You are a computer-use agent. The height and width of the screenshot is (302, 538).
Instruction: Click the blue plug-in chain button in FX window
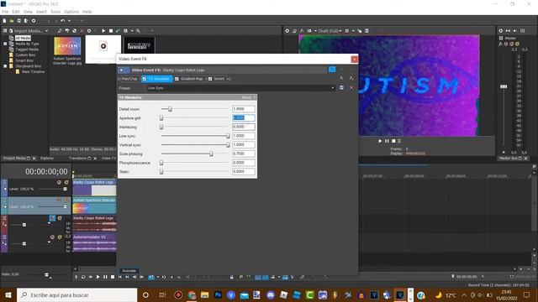point(332,70)
